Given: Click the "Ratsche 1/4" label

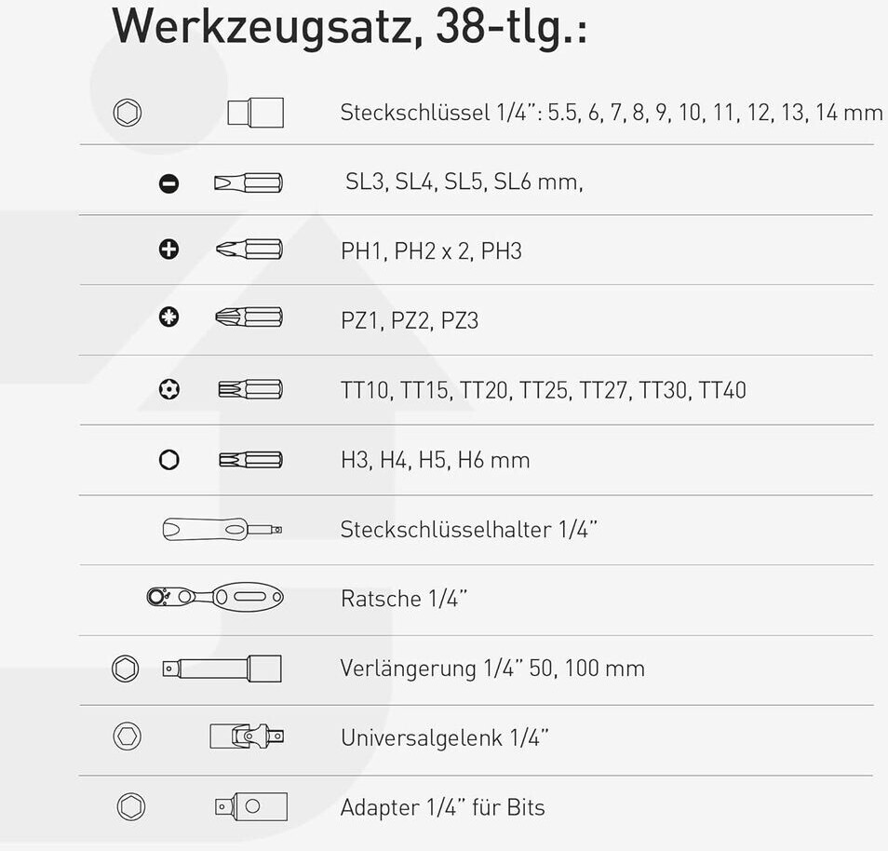Looking at the screenshot, I should coord(404,599).
